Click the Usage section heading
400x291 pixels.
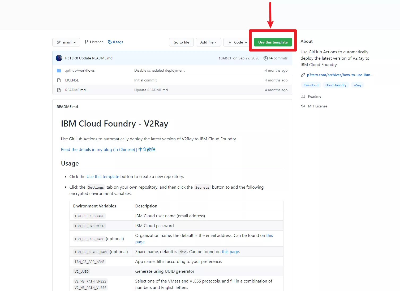[x=70, y=163]
